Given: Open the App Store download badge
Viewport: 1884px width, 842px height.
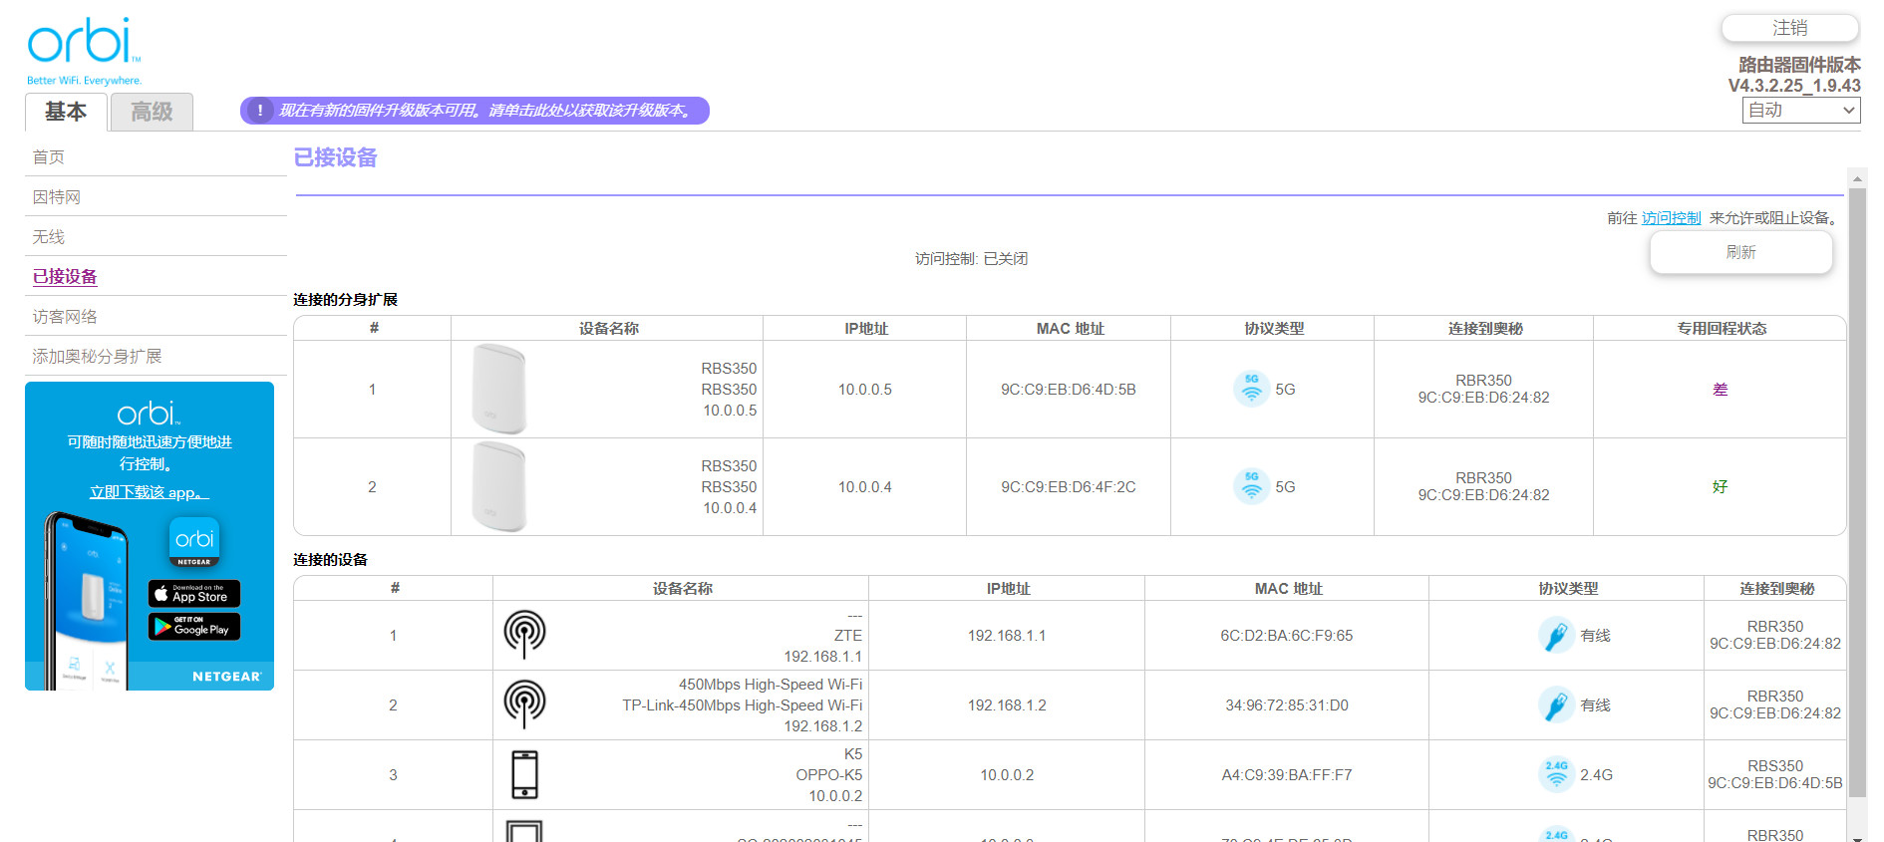Looking at the screenshot, I should (194, 594).
